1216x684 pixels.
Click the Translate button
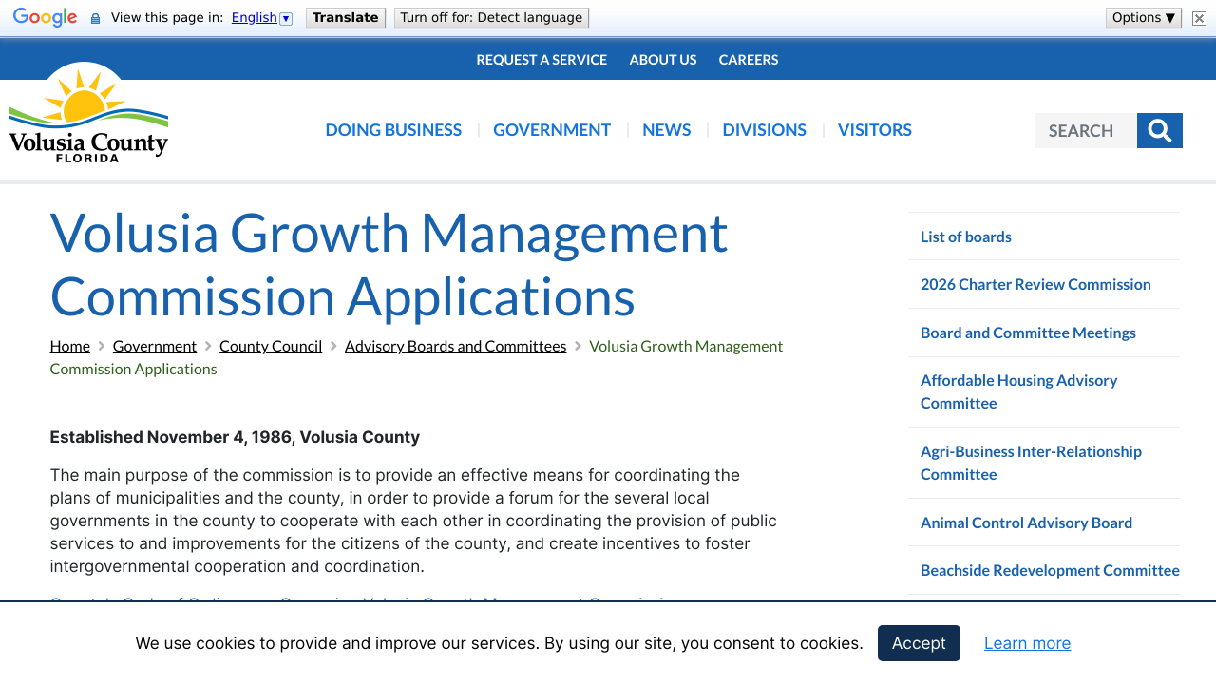point(345,17)
